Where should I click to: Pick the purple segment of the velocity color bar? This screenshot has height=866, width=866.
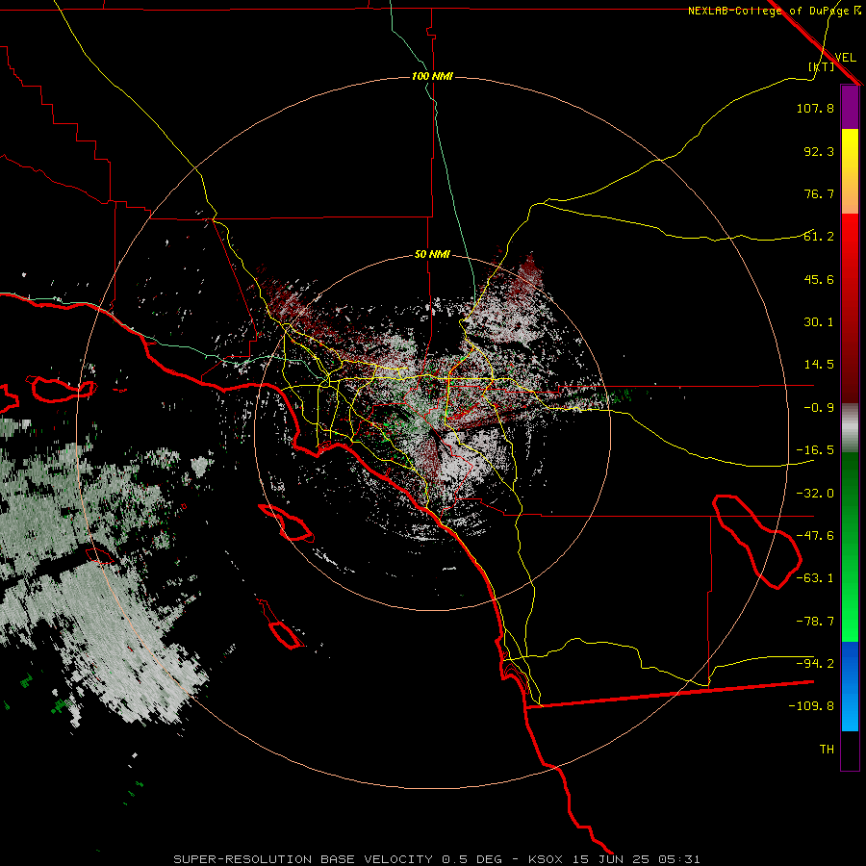[x=850, y=107]
